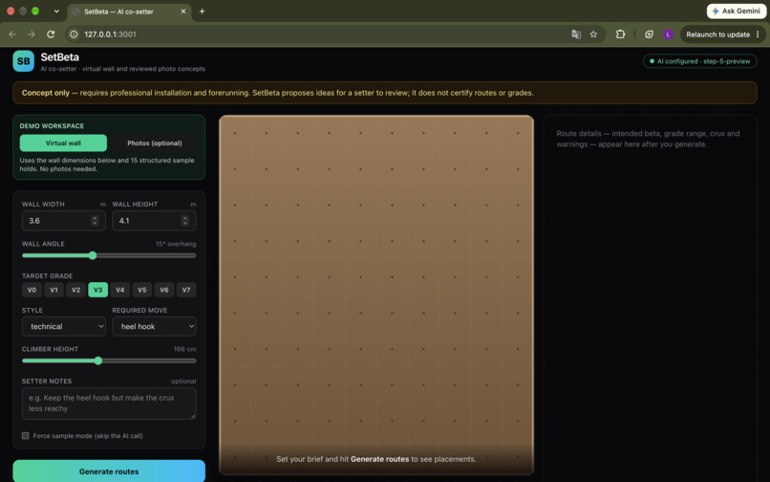Click the '166 cm' climber height value
The width and height of the screenshot is (770, 482).
click(184, 349)
